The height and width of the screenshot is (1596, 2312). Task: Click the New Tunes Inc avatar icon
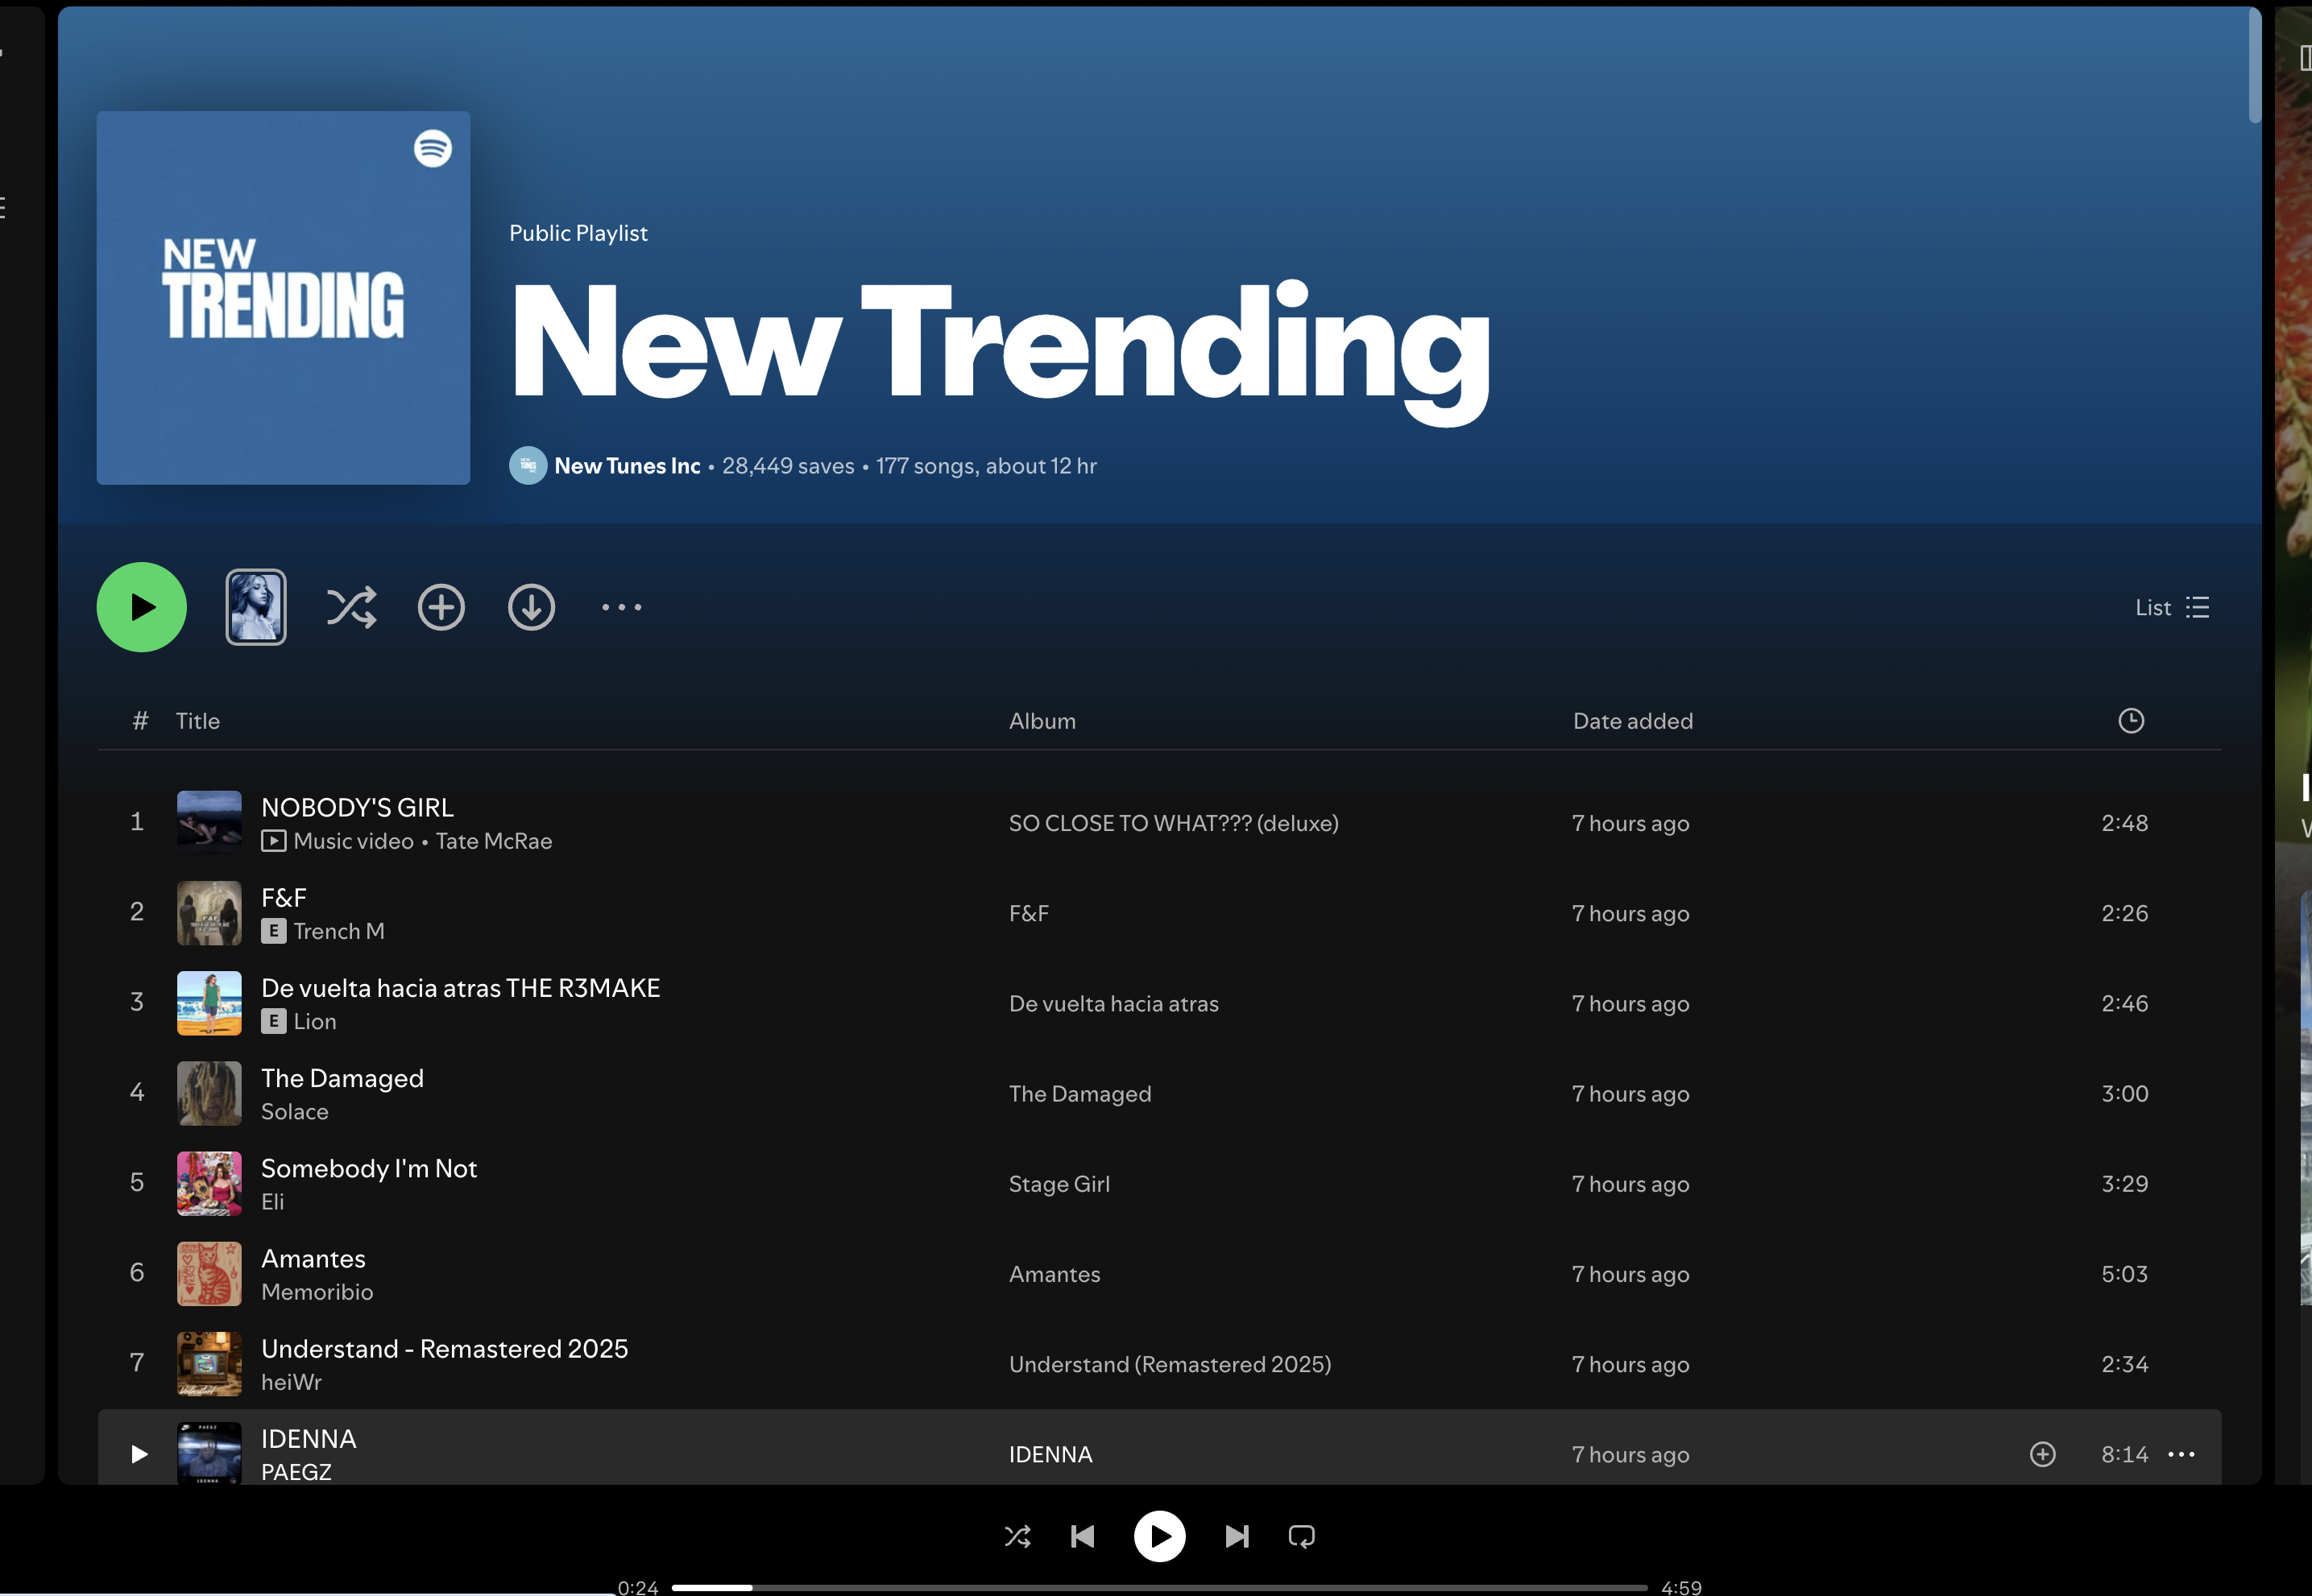(528, 465)
